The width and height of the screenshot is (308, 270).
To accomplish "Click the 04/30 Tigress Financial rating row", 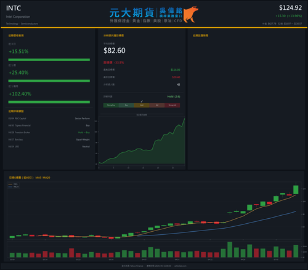I will pos(49,125).
